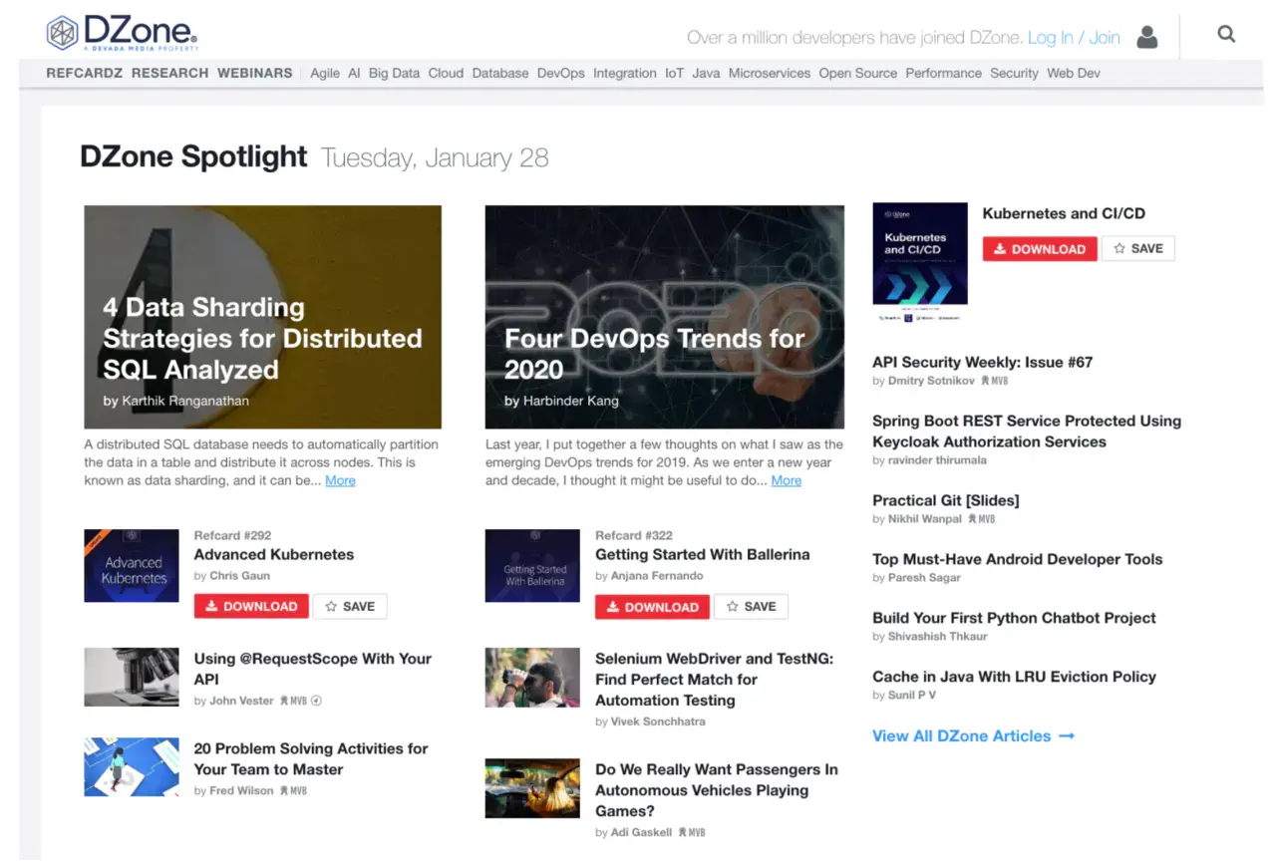Image resolution: width=1276 pixels, height=863 pixels.
Task: Click the thumbnail for 20 Problem Solving Activities
Action: click(x=132, y=766)
